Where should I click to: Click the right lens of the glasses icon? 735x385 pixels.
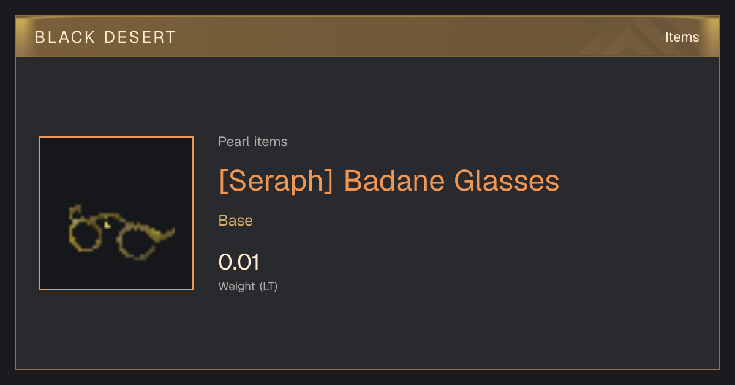coord(136,241)
